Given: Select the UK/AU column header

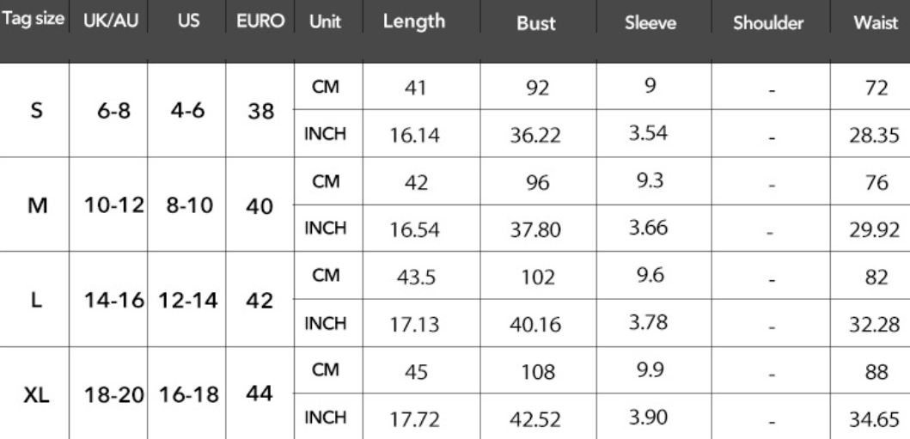Looking at the screenshot, I should pyautogui.click(x=108, y=21).
